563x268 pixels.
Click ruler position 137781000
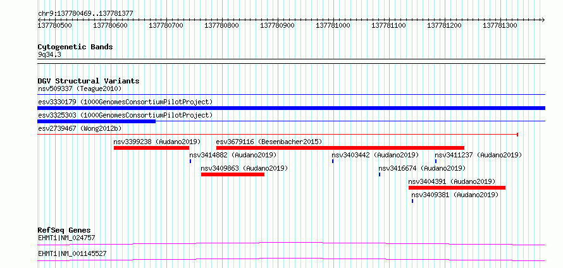click(x=333, y=25)
